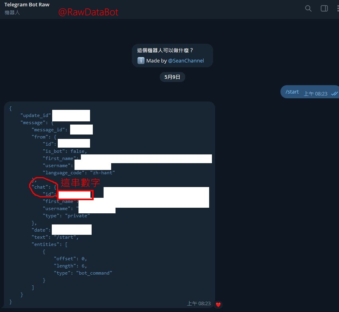Click the info emoji before "Made by"
Screen dimensions: 339x312
click(x=141, y=60)
